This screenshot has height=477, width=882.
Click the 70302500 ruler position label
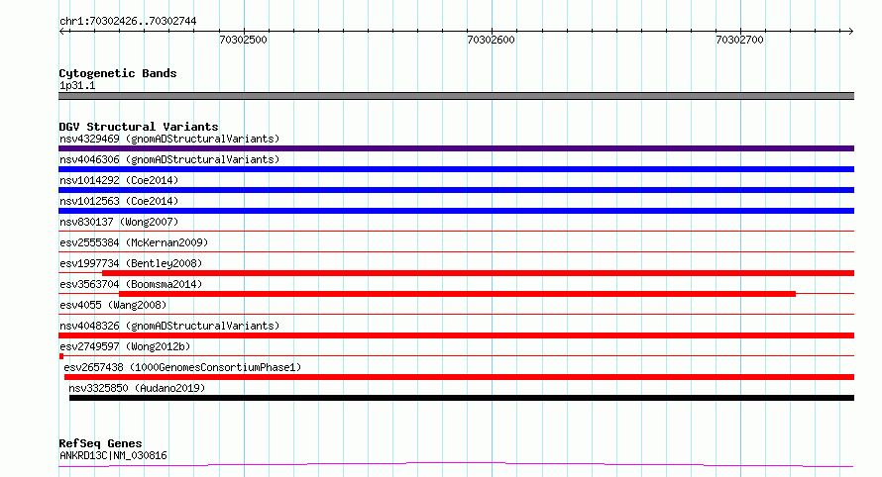click(x=243, y=40)
